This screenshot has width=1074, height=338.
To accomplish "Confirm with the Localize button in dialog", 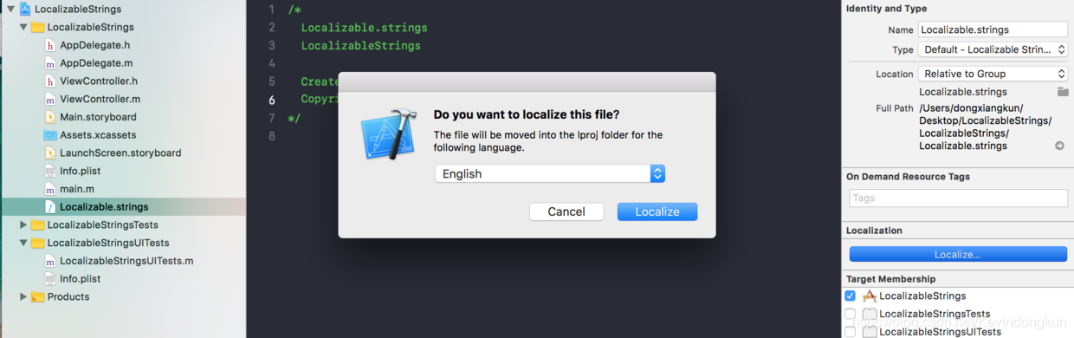I will coord(657,211).
